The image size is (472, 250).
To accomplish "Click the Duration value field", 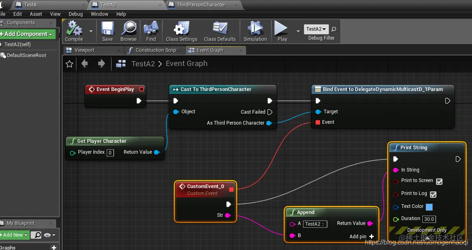I will pyautogui.click(x=429, y=219).
